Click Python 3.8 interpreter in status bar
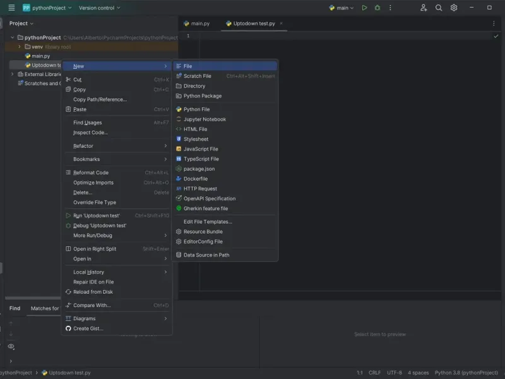Viewport: 505px width, 379px height. coord(466,373)
